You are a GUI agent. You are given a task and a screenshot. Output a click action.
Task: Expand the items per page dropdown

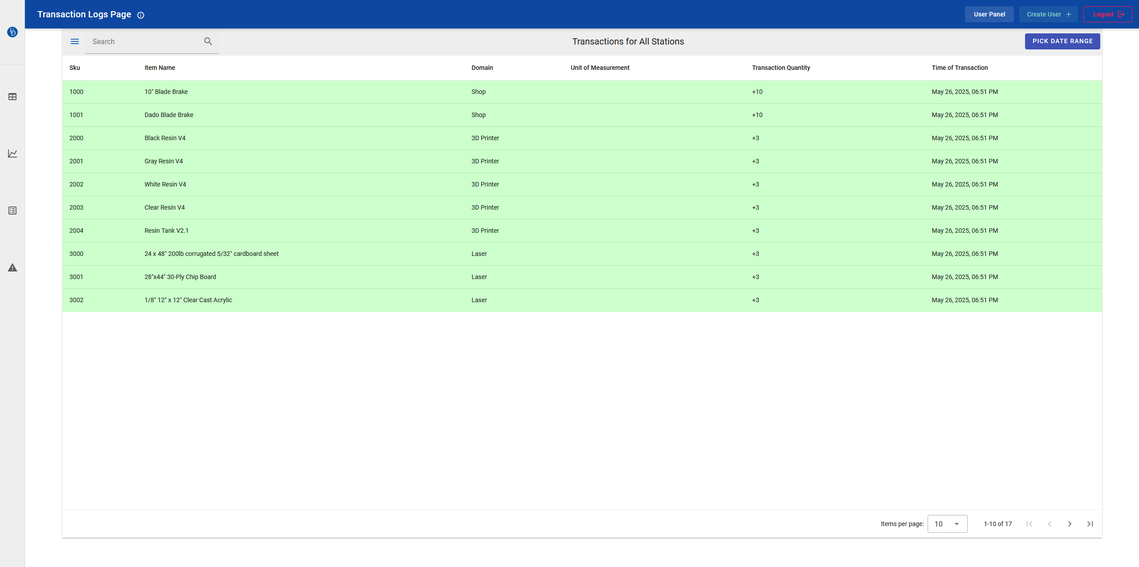[x=947, y=524]
